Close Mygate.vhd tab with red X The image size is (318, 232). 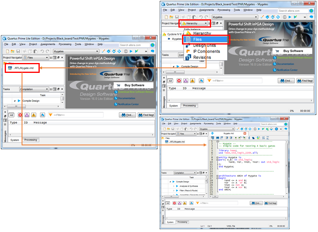(245, 134)
